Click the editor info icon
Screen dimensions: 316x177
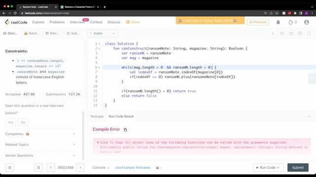pos(273,33)
